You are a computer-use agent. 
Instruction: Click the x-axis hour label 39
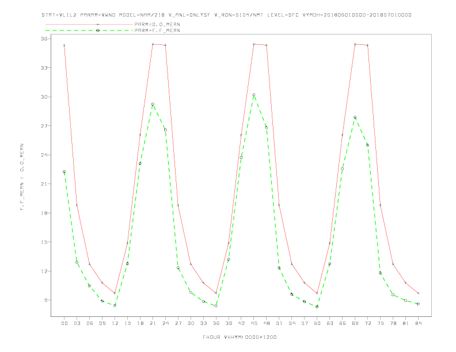point(229,323)
